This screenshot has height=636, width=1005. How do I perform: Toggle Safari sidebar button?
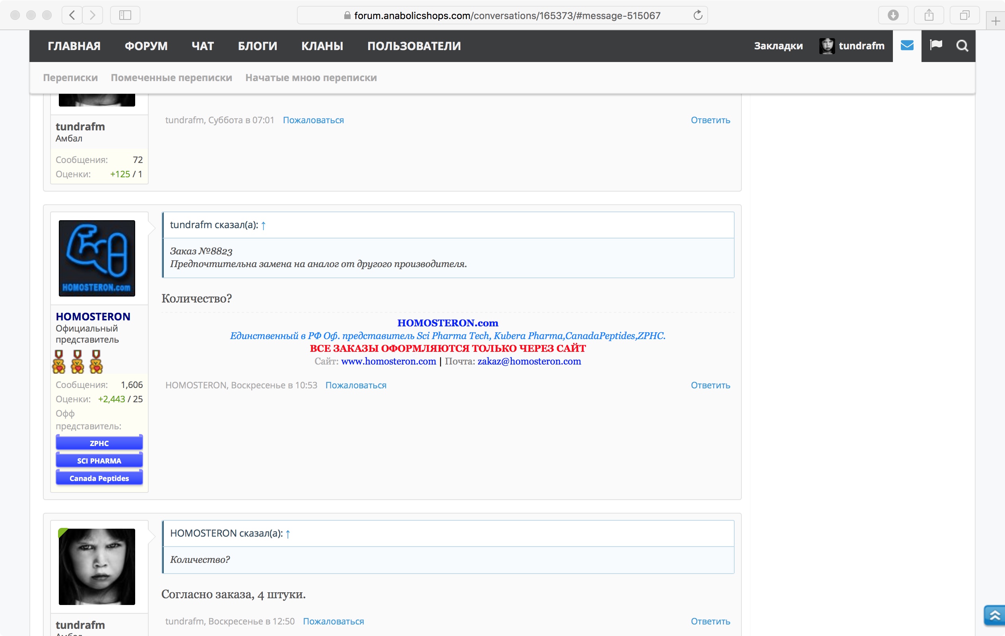[125, 16]
